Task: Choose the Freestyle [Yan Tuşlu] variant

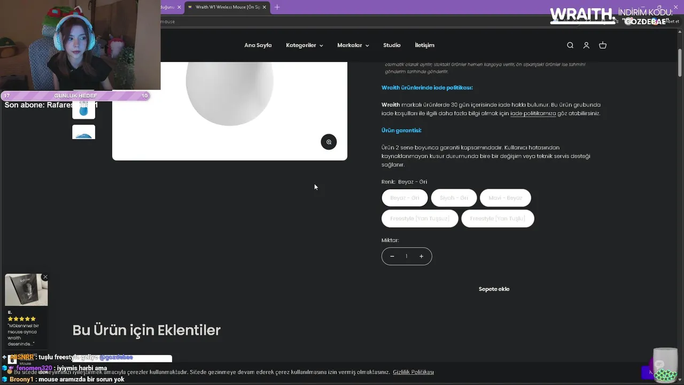Action: 498,218
